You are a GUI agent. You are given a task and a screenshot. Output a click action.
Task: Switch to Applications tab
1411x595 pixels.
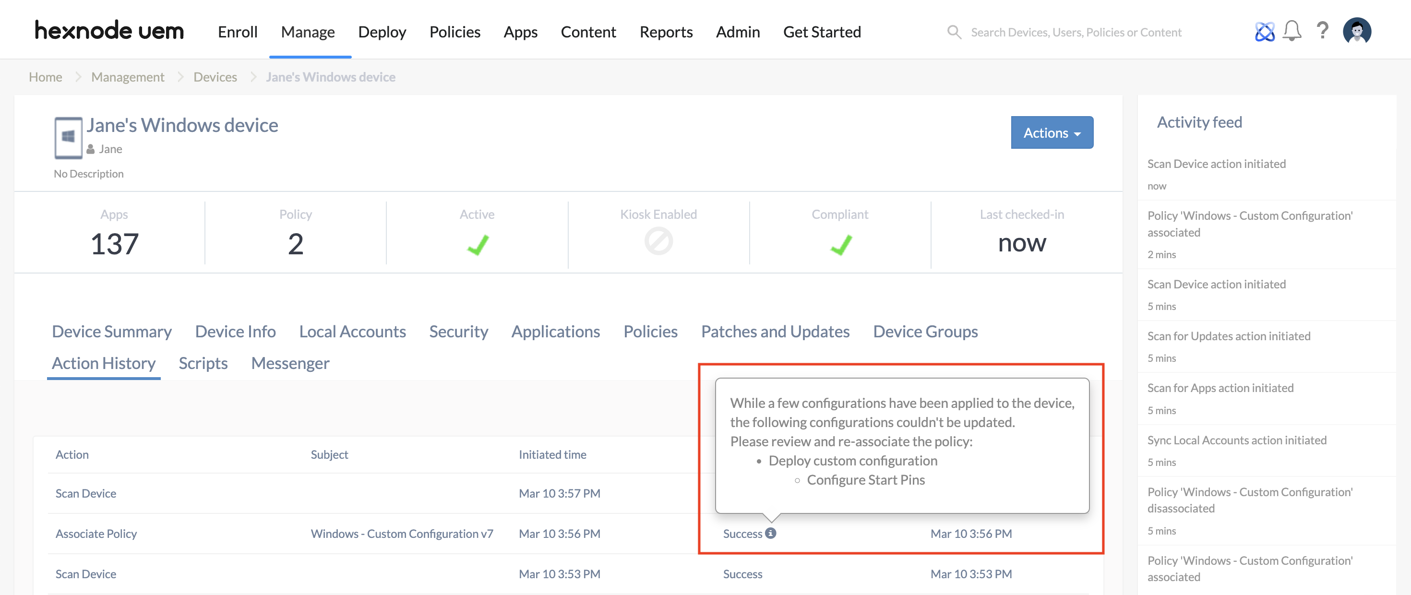point(555,332)
